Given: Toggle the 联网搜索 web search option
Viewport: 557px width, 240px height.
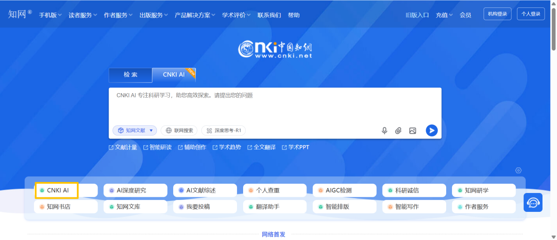Looking at the screenshot, I should [x=179, y=131].
